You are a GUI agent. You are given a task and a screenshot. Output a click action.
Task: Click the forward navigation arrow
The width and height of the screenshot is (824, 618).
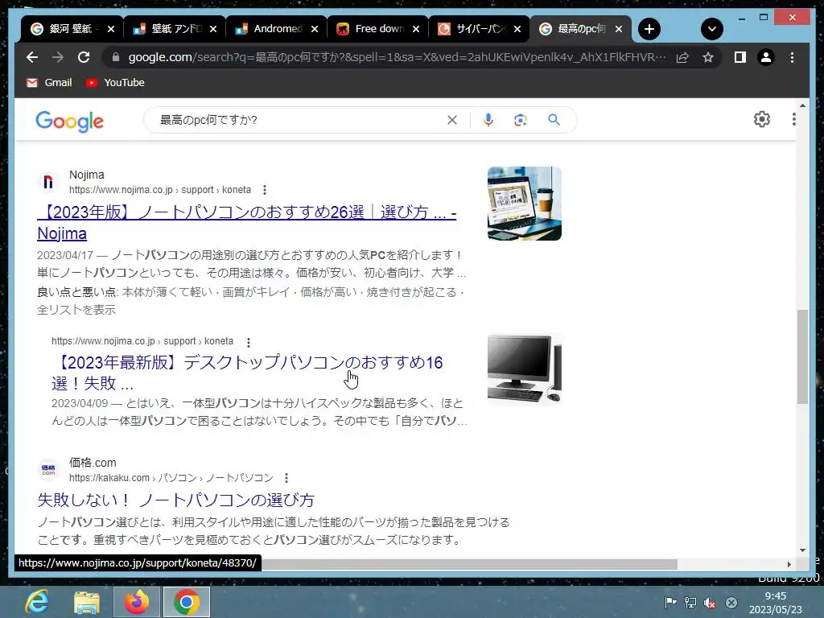[58, 57]
